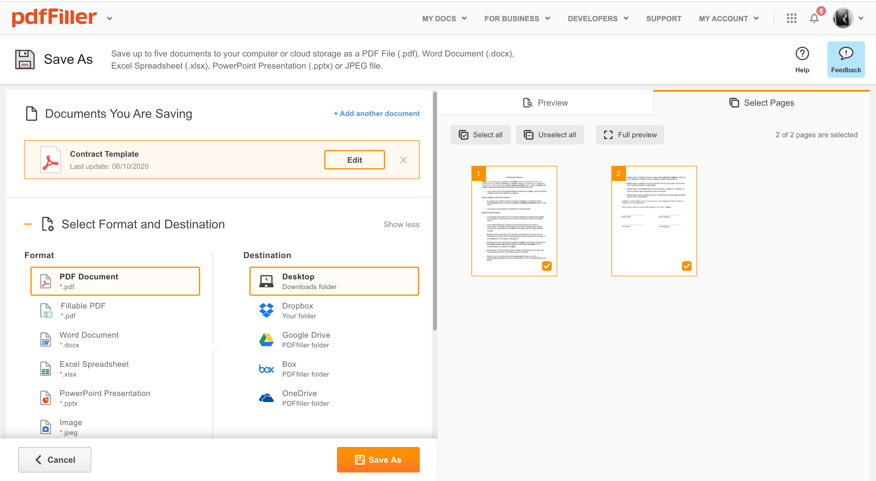Pick the Google Drive destination icon
The height and width of the screenshot is (481, 876).
266,339
